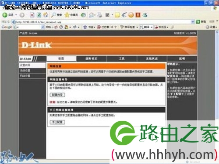Expand the address bar URL dropdown
This screenshot has width=219, height=164.
pyautogui.click(x=193, y=22)
